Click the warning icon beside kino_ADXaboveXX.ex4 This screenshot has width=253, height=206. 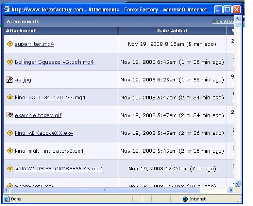10,133
